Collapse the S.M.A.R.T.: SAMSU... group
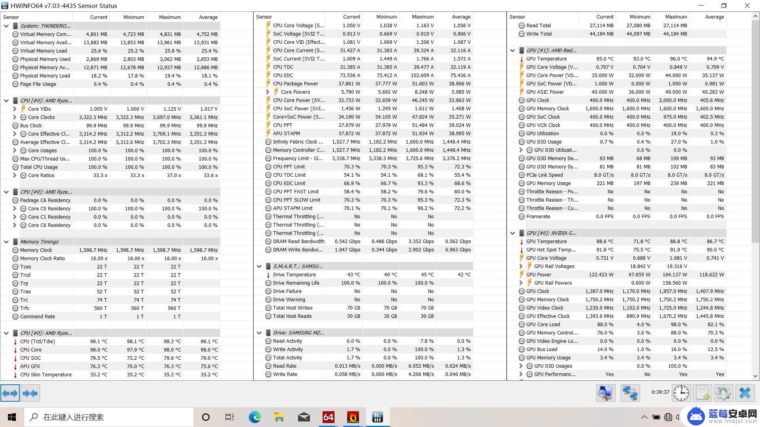This screenshot has height=427, width=760. click(259, 266)
